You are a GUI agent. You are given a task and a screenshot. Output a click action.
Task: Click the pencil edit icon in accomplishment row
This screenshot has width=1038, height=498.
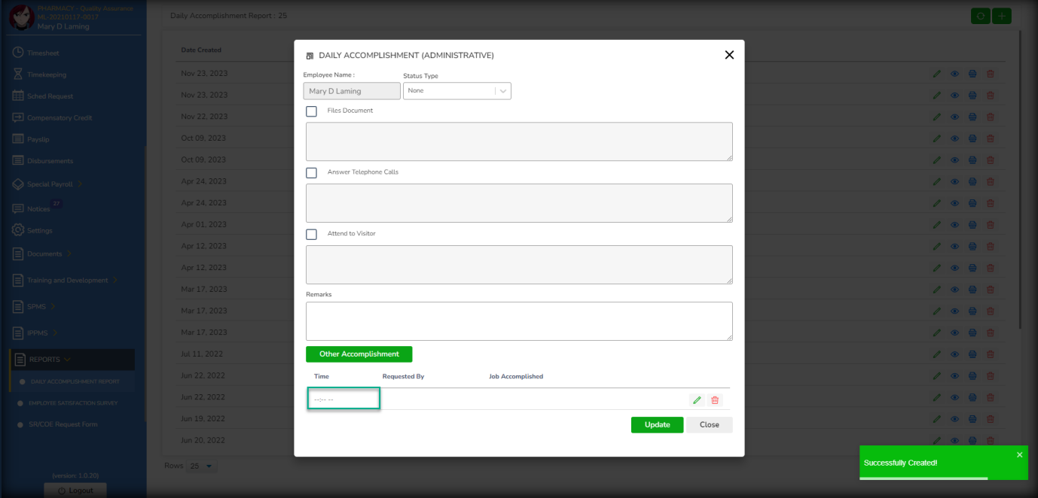click(697, 400)
